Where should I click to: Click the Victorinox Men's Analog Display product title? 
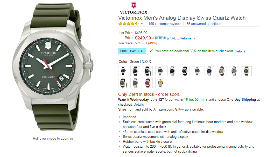[x=182, y=18]
